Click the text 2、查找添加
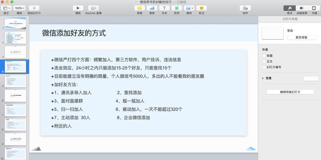The image size is (321, 160). [x=129, y=93]
